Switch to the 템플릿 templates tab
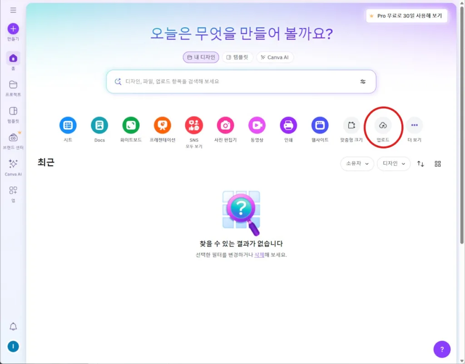The width and height of the screenshot is (465, 364). (x=237, y=58)
